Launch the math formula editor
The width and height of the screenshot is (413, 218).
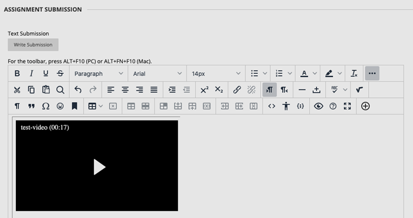[x=359, y=90]
